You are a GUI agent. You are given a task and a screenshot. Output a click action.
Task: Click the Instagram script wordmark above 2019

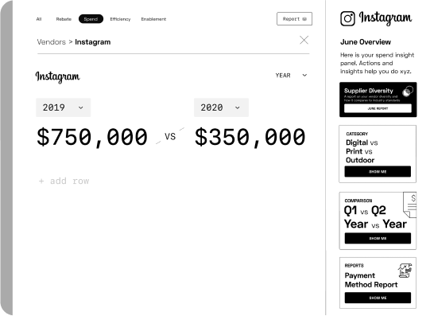pos(57,76)
